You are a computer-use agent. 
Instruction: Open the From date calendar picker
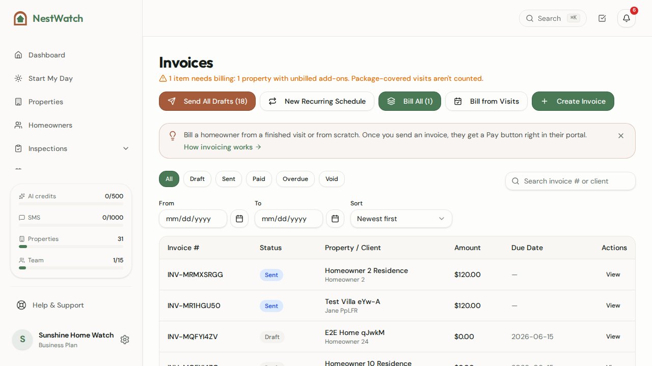tap(239, 219)
